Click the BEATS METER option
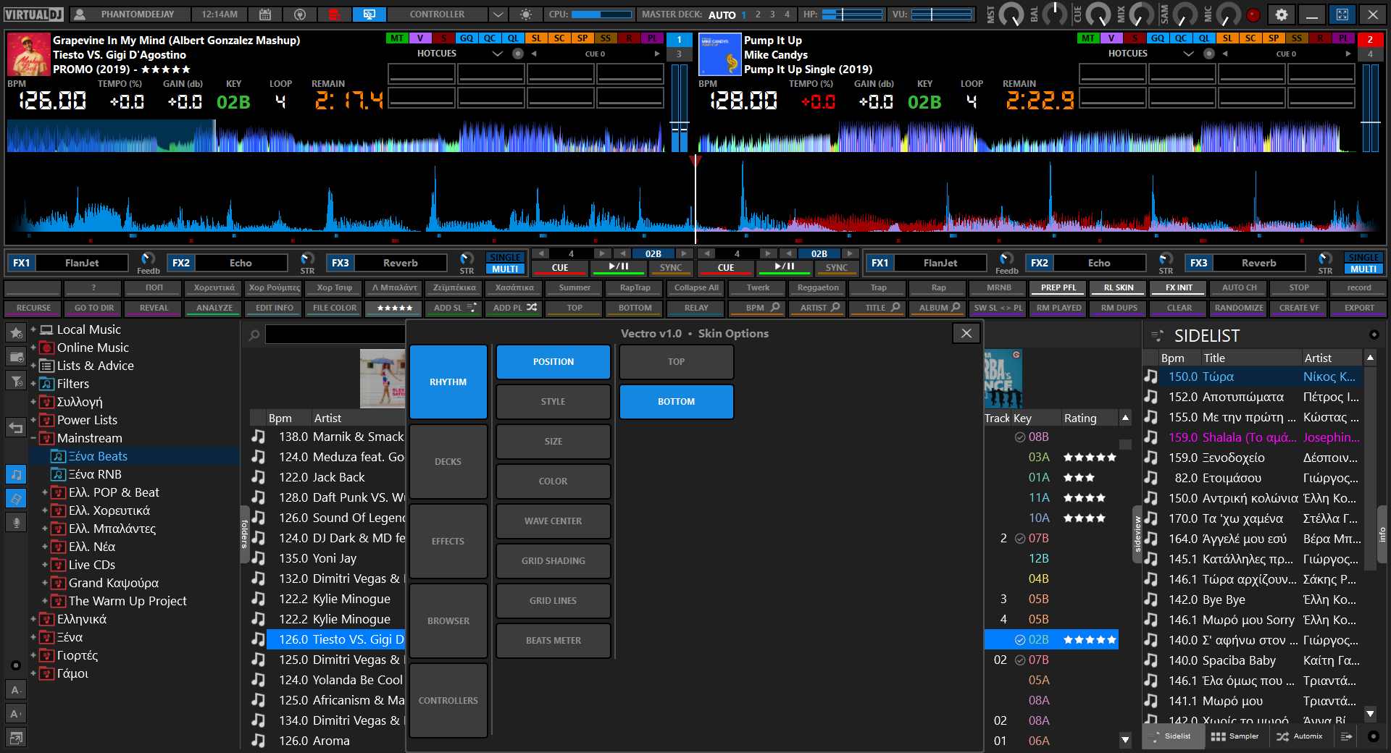The image size is (1391, 753). 554,640
